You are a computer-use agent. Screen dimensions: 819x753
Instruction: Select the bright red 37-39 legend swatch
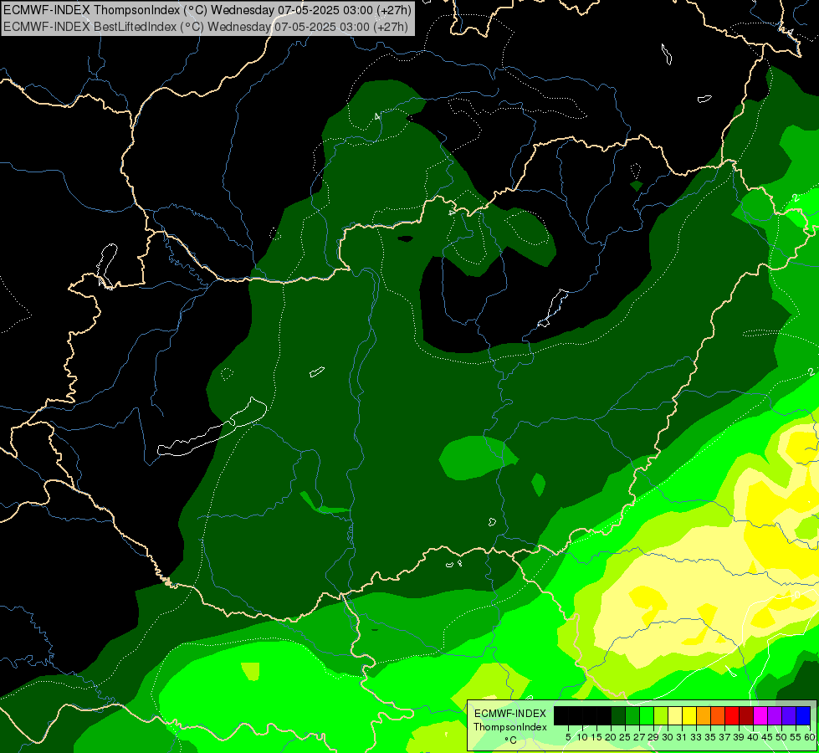pyautogui.click(x=732, y=715)
